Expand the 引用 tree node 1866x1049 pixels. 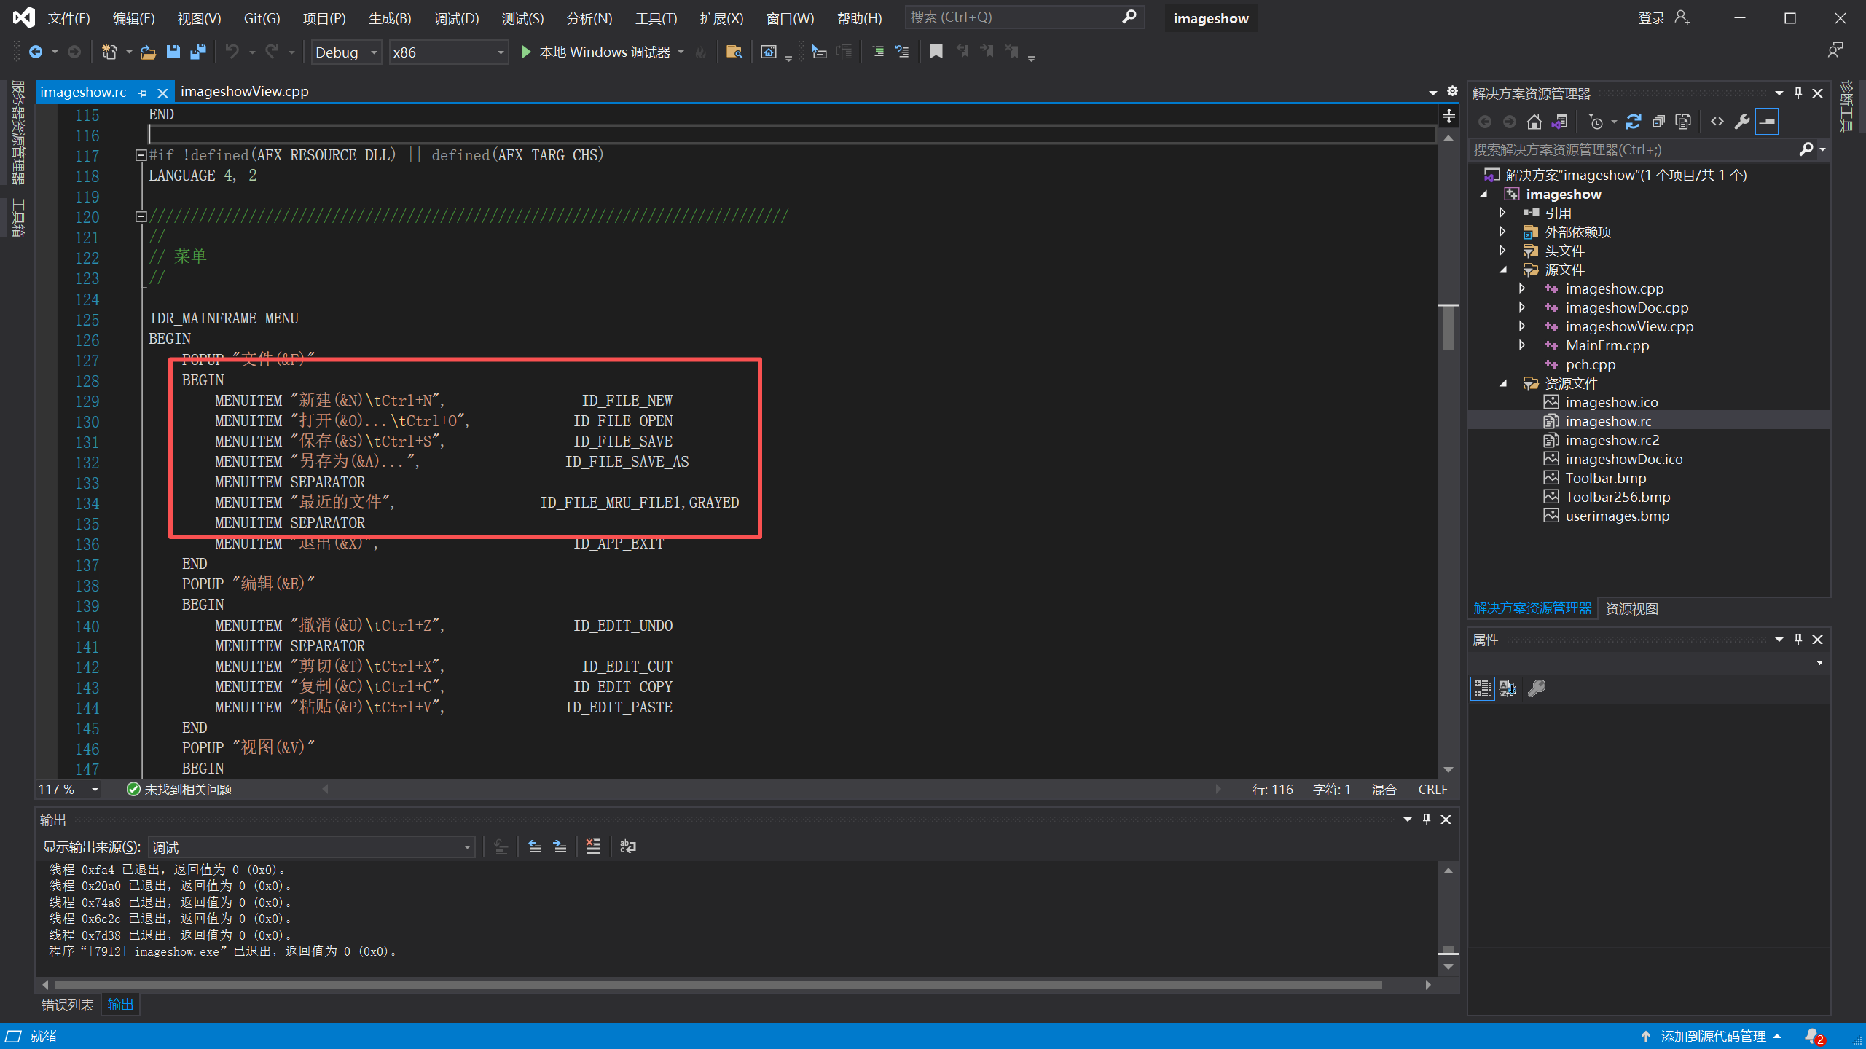[1502, 213]
